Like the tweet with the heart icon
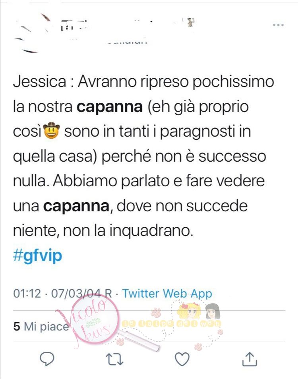The image size is (298, 379). [x=182, y=359]
